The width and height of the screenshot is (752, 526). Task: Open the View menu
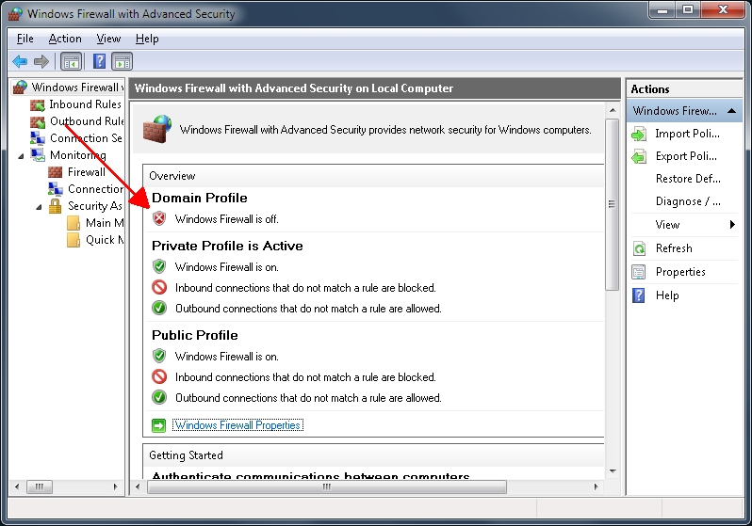pyautogui.click(x=108, y=39)
